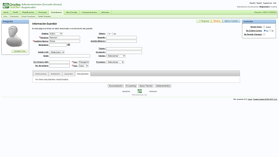The image size is (279, 157).
Task: Click the Nacimiento date input field
Action: pyautogui.click(x=58, y=45)
